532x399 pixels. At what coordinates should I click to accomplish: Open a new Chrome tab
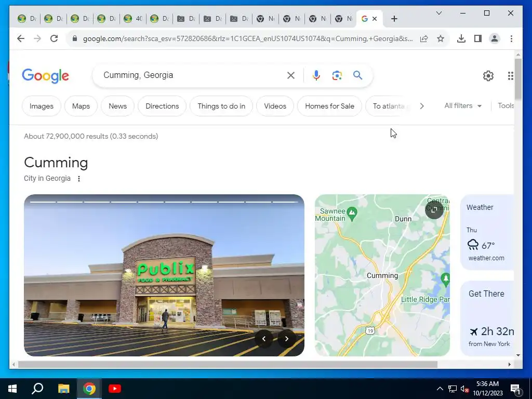point(394,19)
